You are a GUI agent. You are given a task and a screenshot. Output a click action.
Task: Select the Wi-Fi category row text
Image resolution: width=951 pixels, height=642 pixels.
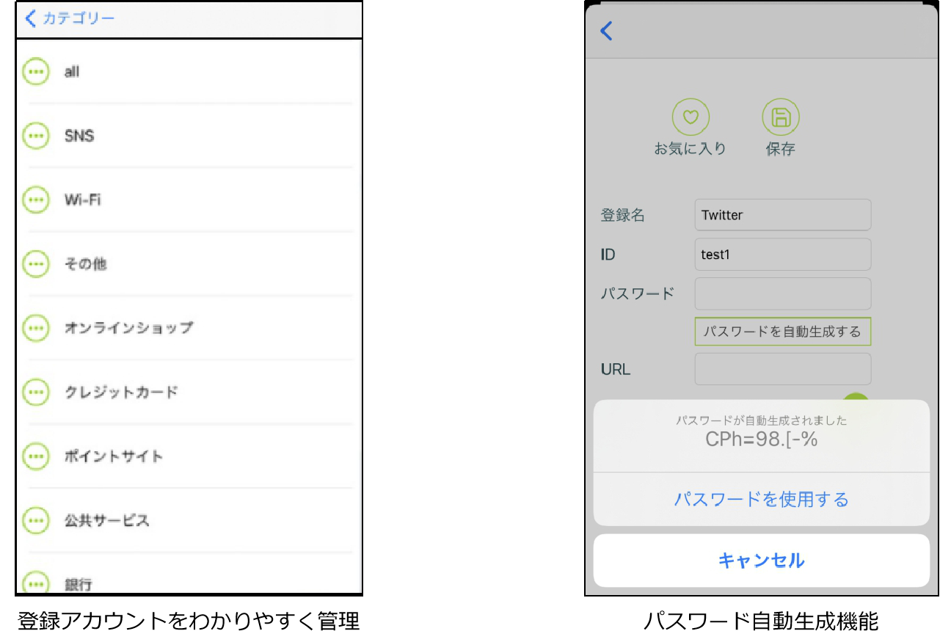[x=83, y=200]
